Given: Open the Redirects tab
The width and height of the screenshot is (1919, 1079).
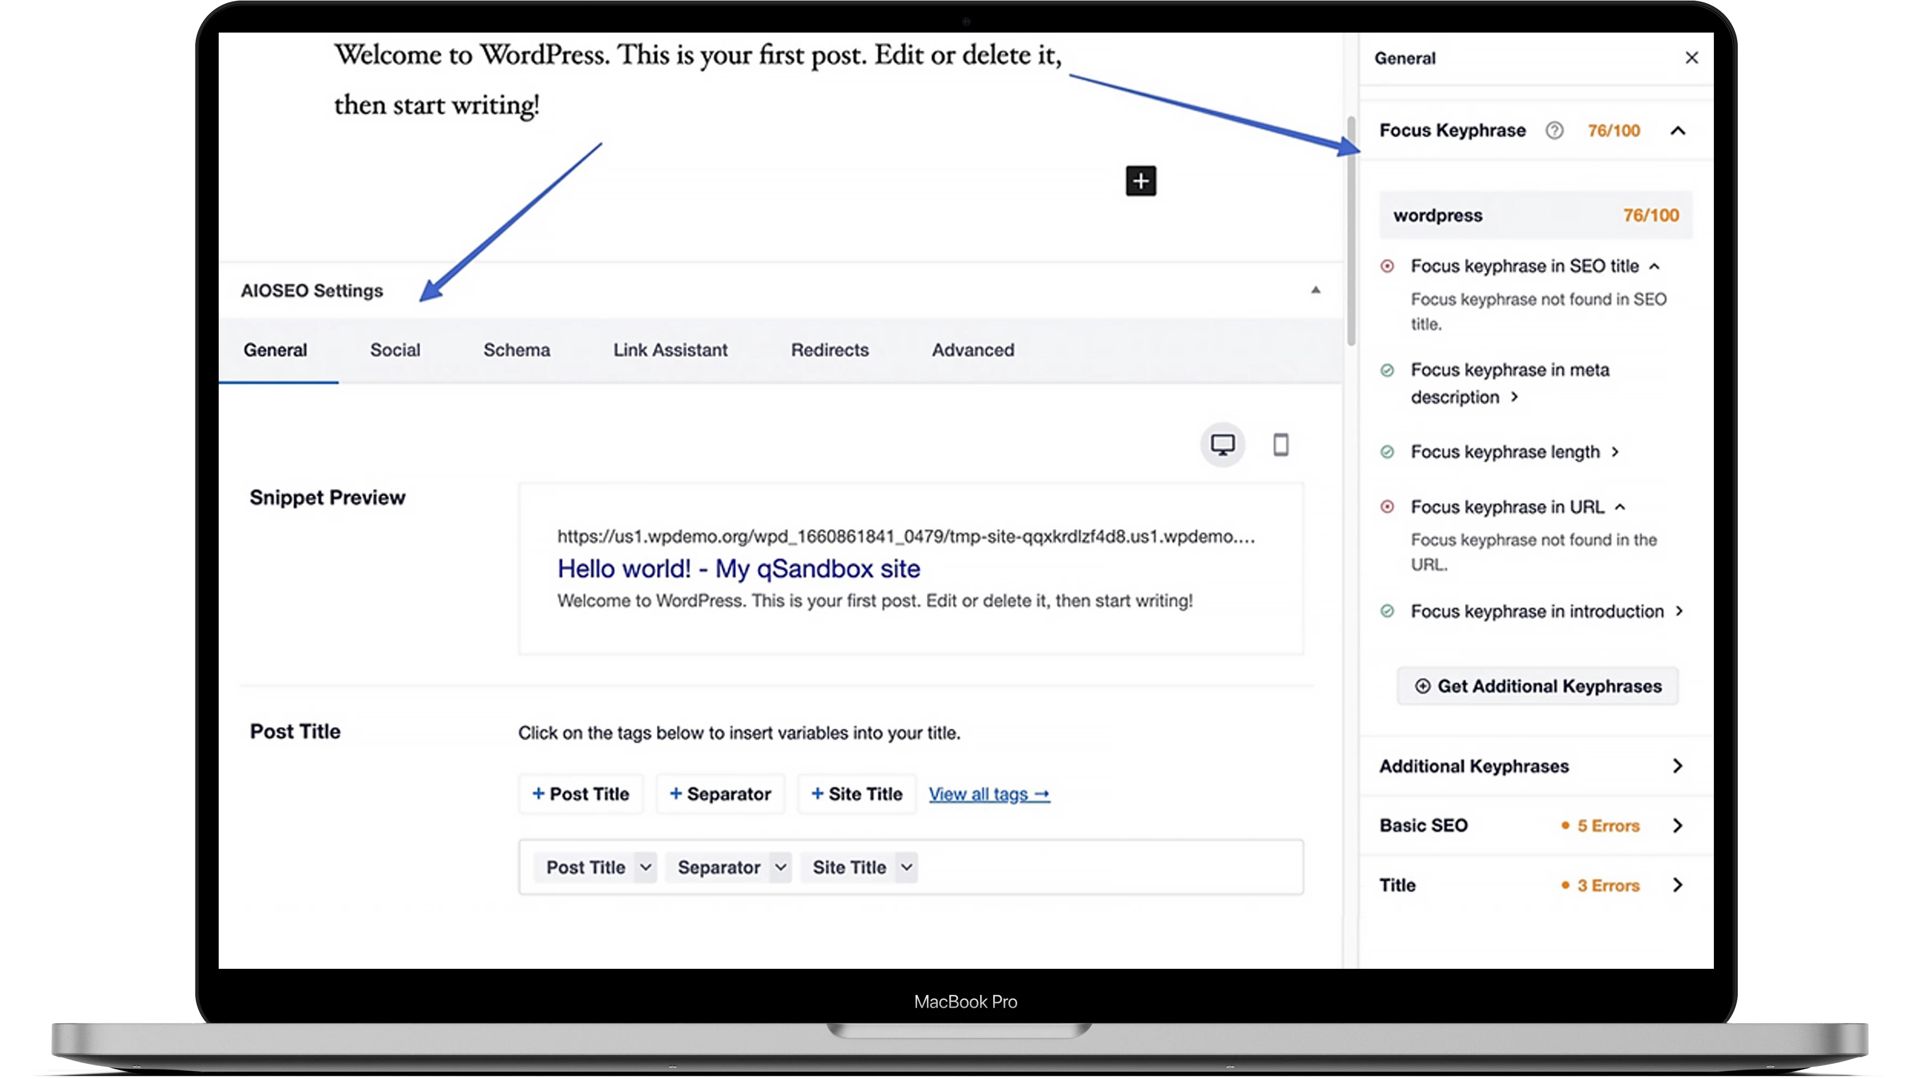Looking at the screenshot, I should point(829,350).
